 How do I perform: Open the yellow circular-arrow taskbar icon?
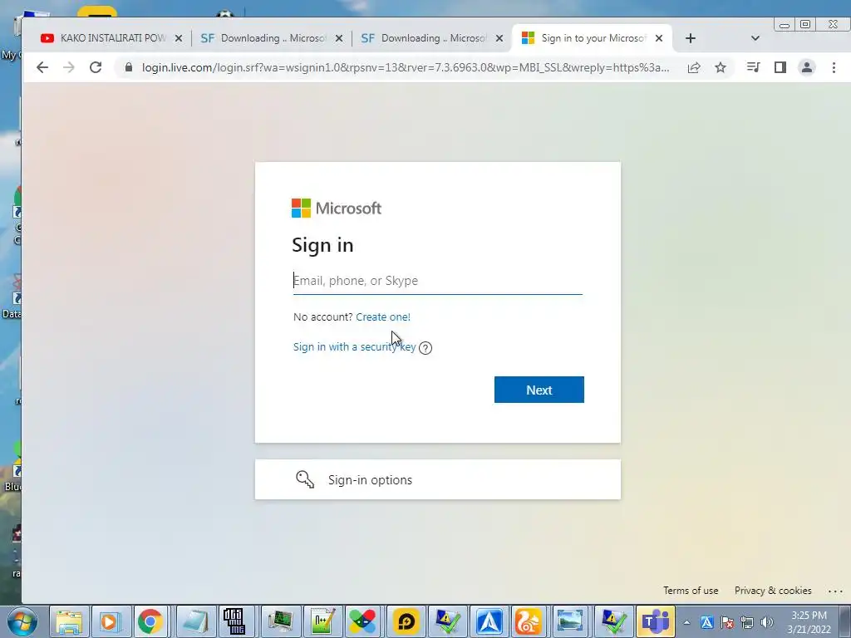pos(406,621)
